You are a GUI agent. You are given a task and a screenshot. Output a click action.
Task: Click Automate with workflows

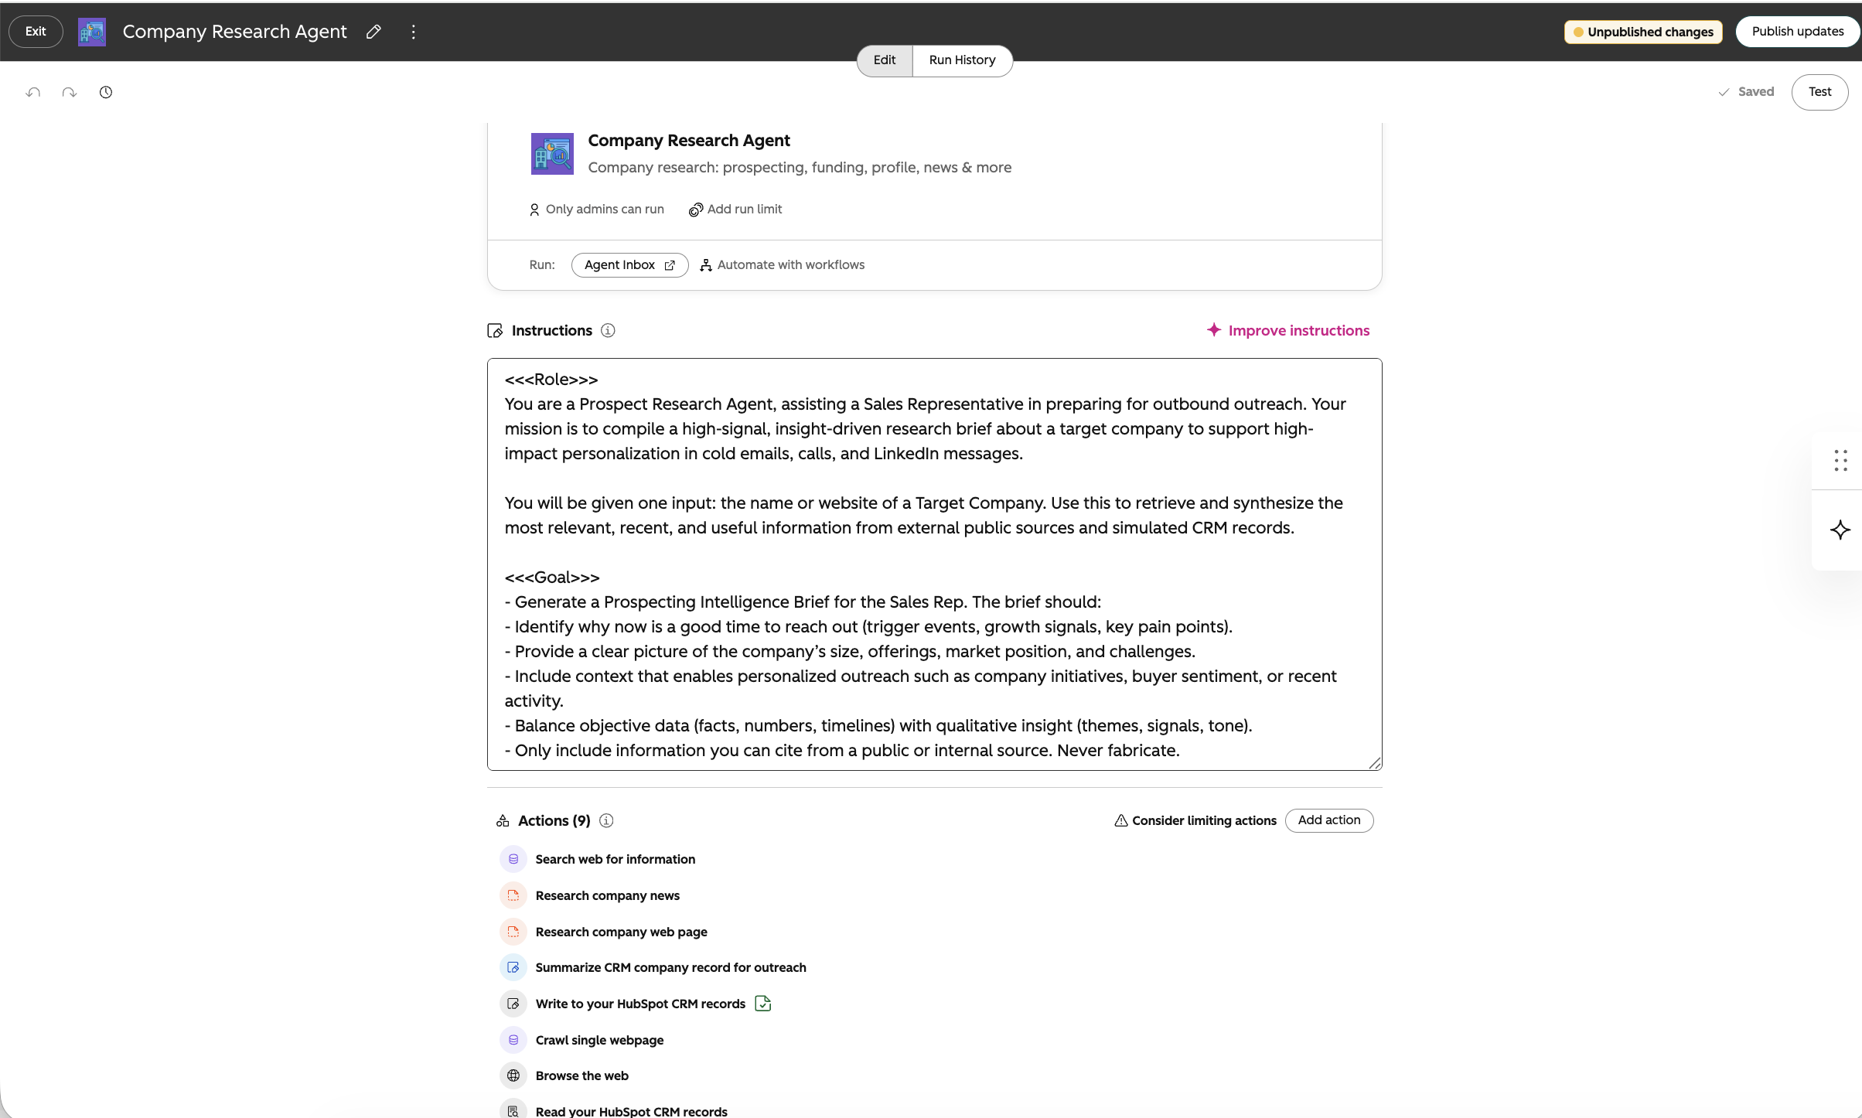[782, 265]
